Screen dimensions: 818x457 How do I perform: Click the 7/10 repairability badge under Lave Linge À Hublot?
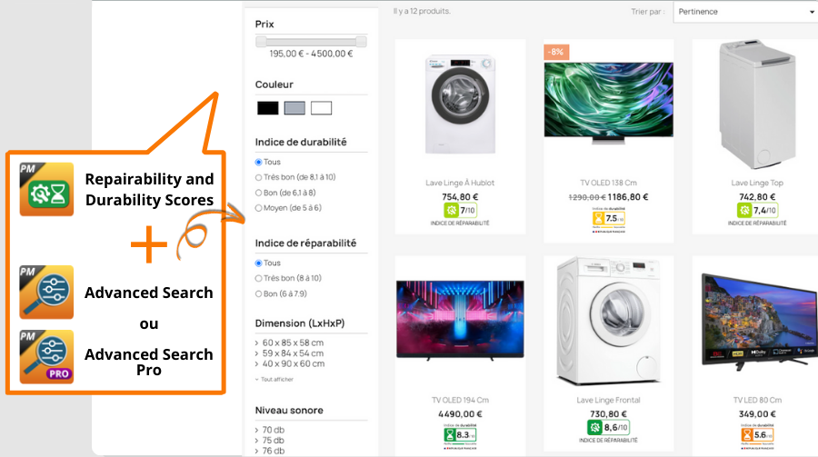460,210
